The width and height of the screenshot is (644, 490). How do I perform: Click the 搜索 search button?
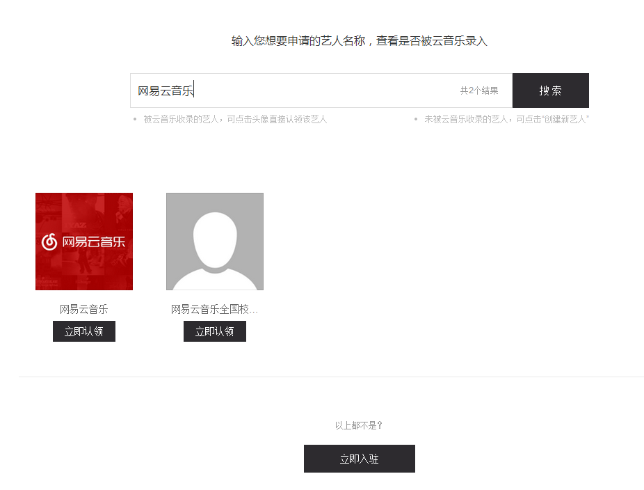pyautogui.click(x=550, y=90)
